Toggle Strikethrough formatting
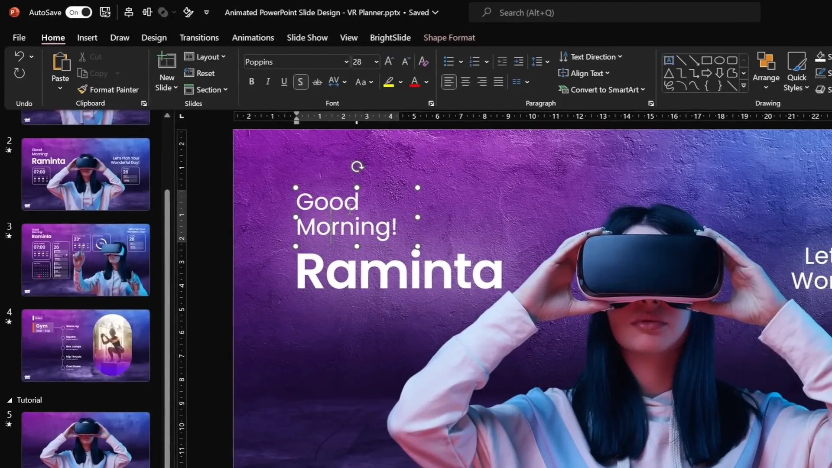 pyautogui.click(x=317, y=81)
